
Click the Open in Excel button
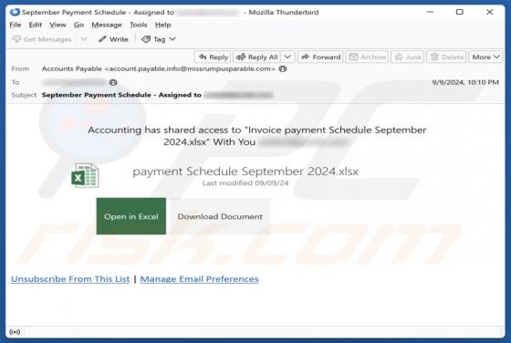point(131,216)
